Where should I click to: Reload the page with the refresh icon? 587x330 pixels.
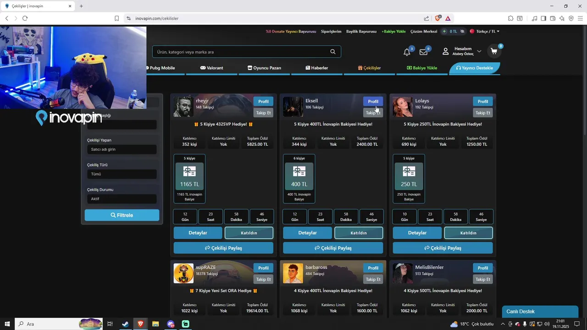click(x=25, y=18)
